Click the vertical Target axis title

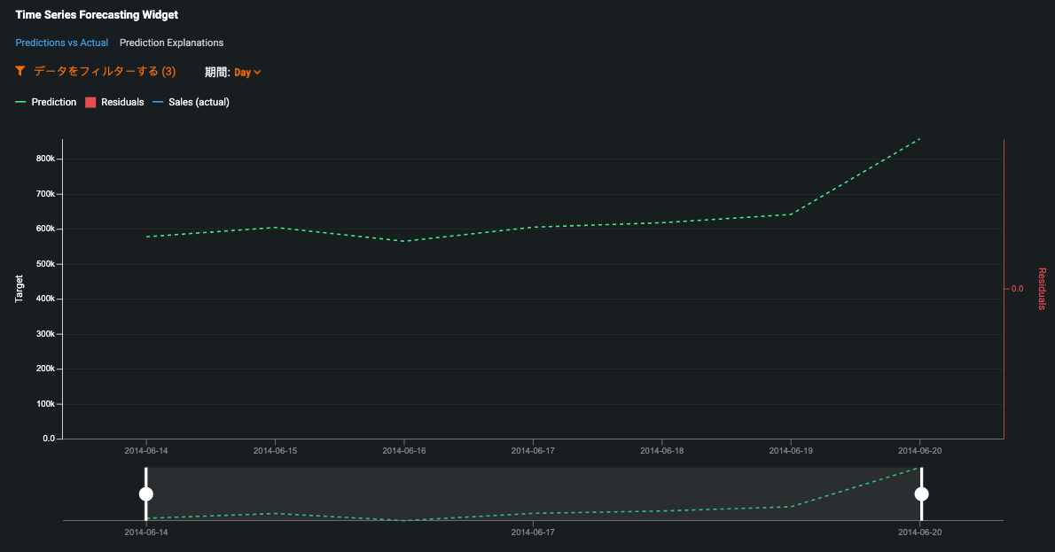[x=20, y=289]
